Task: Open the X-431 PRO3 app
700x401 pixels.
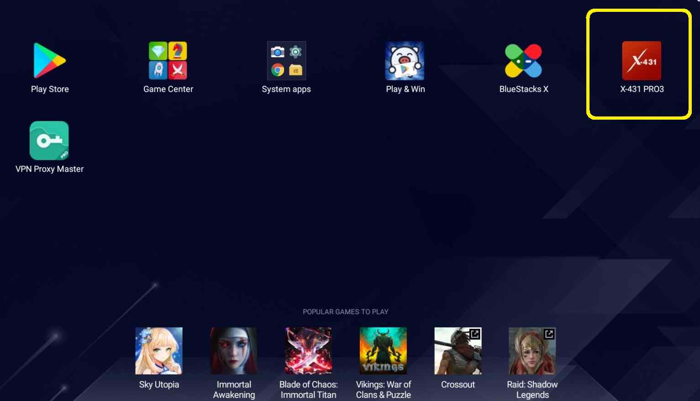Action: tap(642, 61)
